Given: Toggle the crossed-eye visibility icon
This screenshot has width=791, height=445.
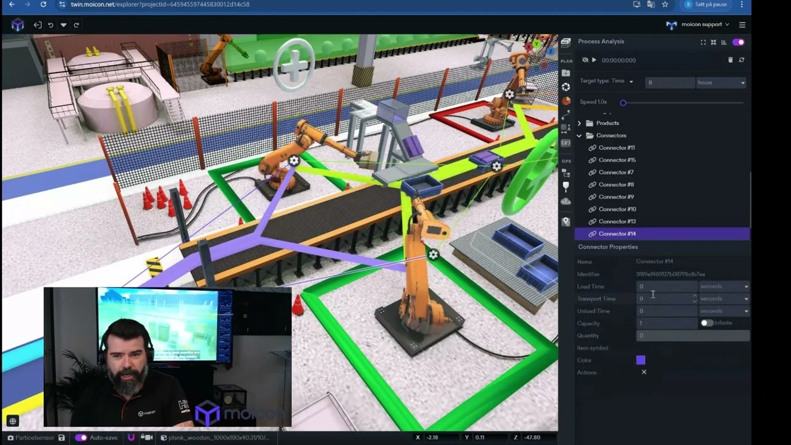Looking at the screenshot, I should [x=585, y=60].
